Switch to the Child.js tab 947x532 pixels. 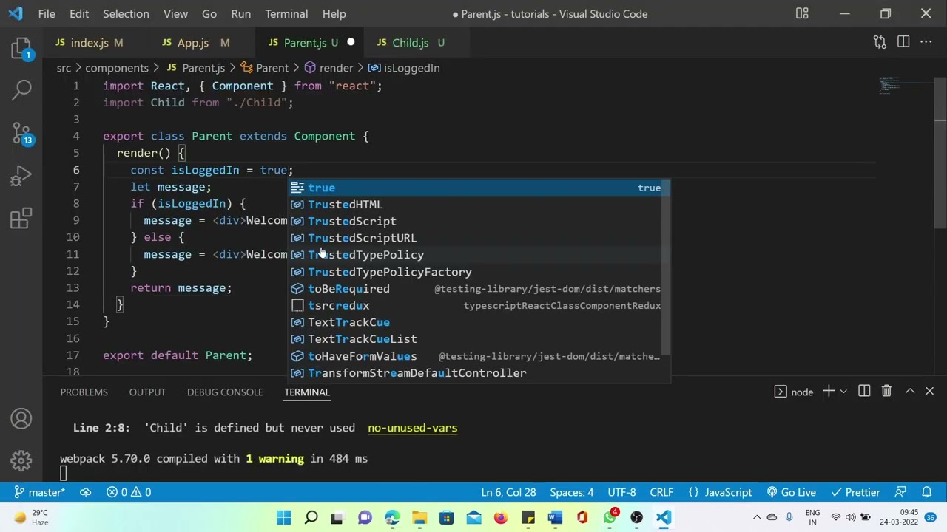[411, 43]
